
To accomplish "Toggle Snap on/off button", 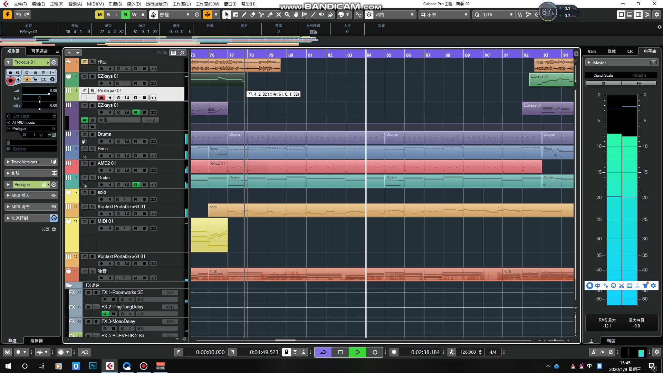I will click(x=369, y=15).
